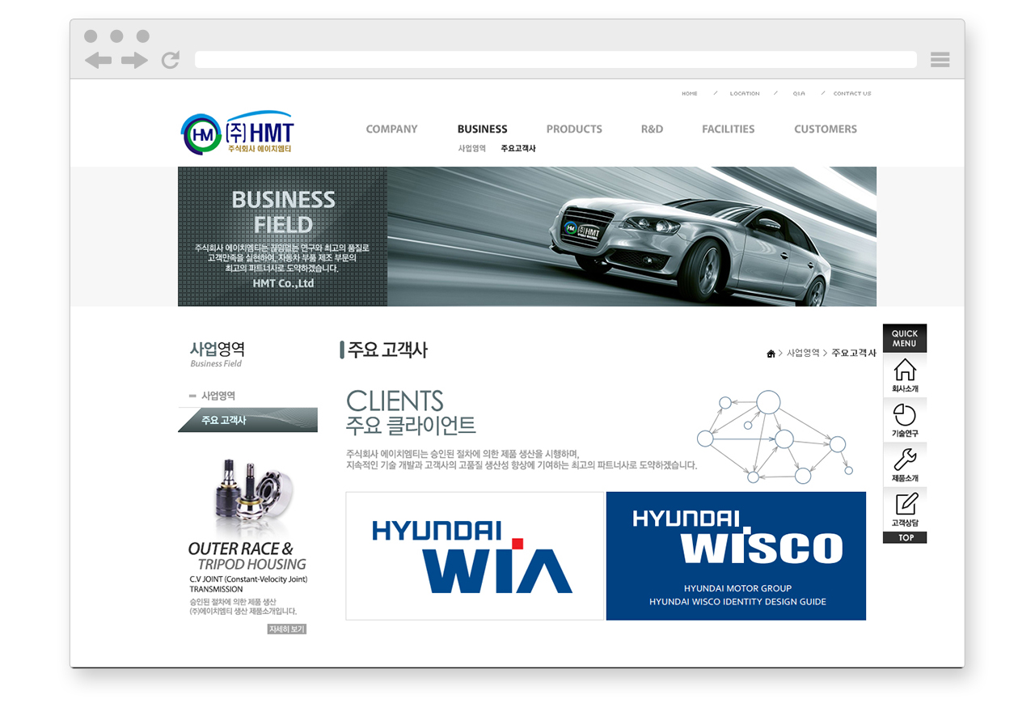Click the 자세히 보기 details button

[287, 629]
